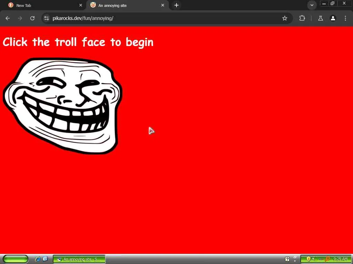Click the taskbar overflow arrows icon
353x264 pixels.
tap(295, 259)
